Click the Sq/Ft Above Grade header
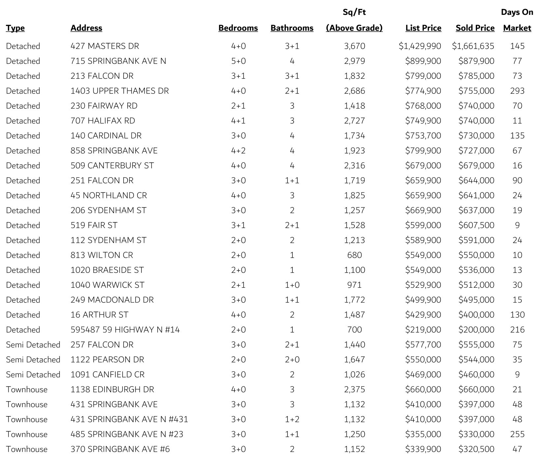The width and height of the screenshot is (544, 459). point(354,20)
